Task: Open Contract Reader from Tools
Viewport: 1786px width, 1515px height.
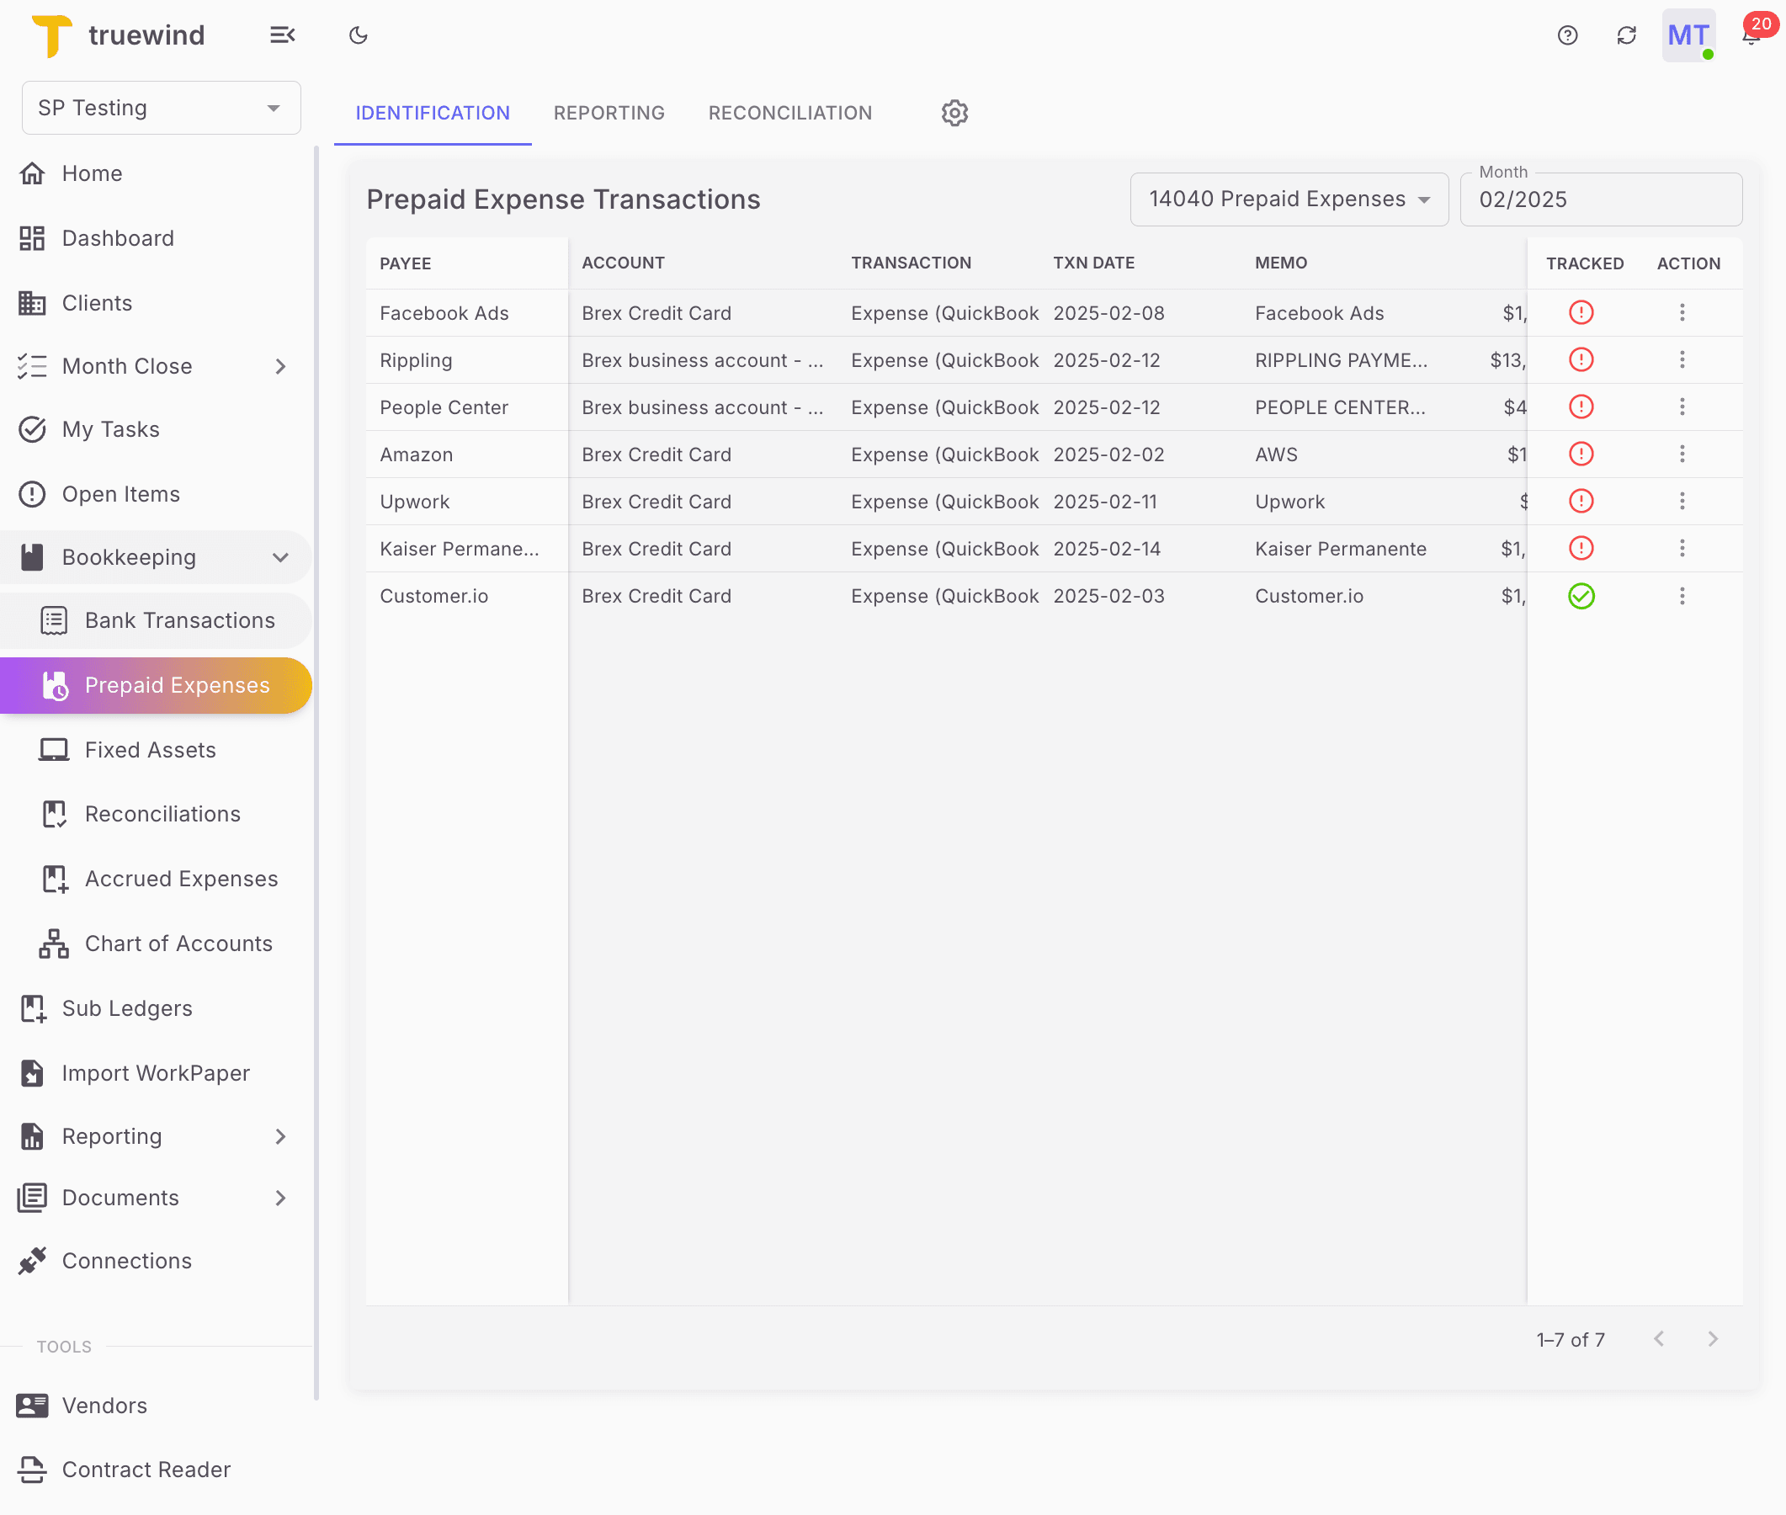Action: (146, 1470)
